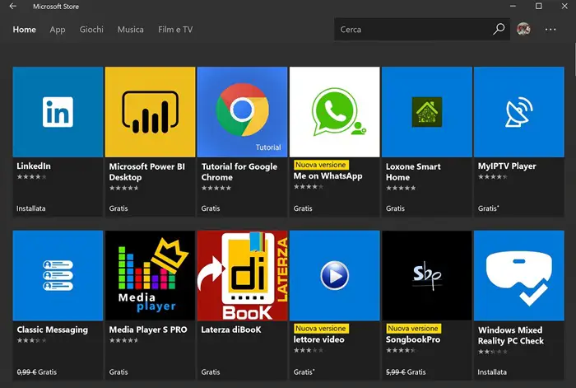Switch to the Film e TV tab

[175, 30]
